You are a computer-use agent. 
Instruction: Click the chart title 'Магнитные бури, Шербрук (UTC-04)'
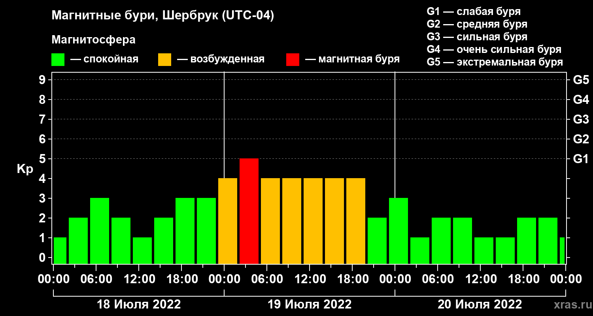tap(163, 16)
